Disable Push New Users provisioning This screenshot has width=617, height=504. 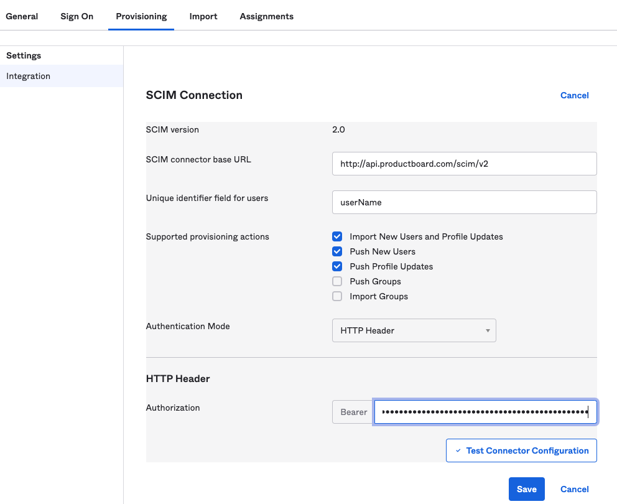pos(337,251)
